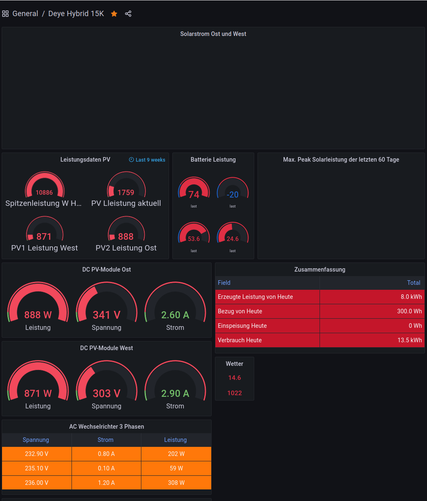Click the 10886 Spitzenleistung gauge

(x=44, y=186)
